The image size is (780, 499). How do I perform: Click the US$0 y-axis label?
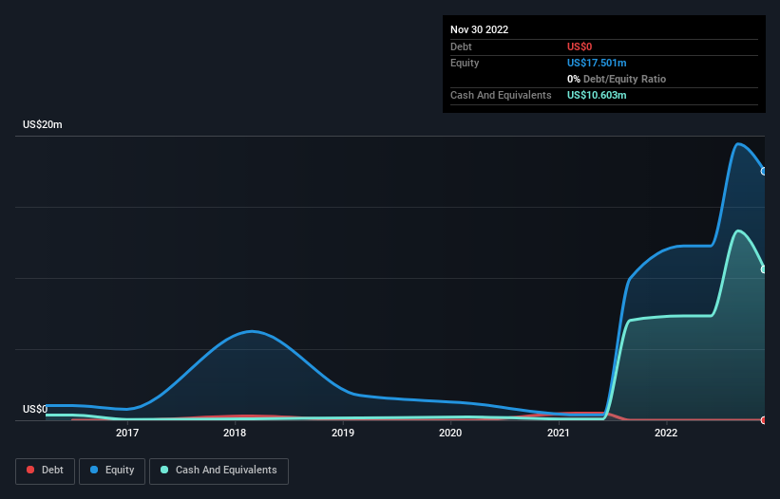pos(35,409)
